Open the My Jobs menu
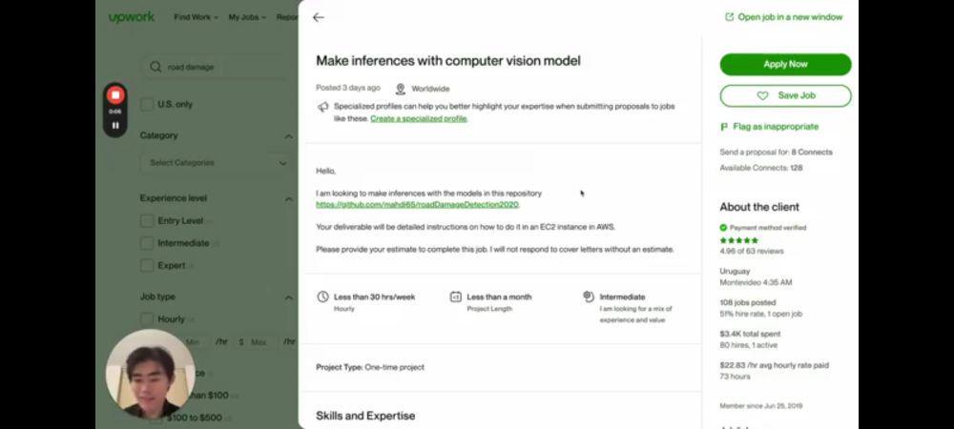This screenshot has width=954, height=429. pyautogui.click(x=247, y=17)
